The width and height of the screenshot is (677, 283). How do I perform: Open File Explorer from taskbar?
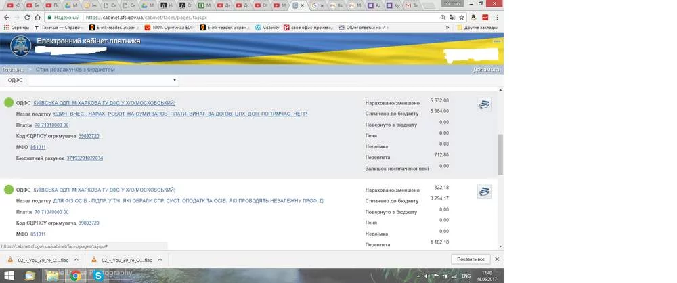52,276
